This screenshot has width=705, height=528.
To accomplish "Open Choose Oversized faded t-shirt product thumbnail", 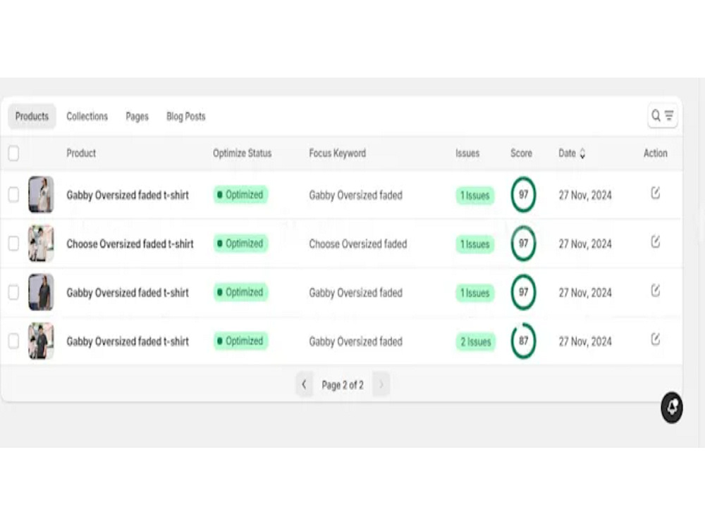I will 41,244.
